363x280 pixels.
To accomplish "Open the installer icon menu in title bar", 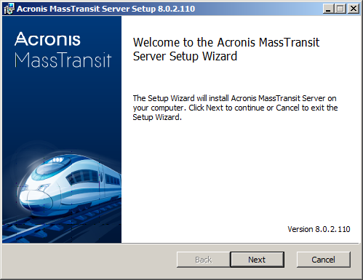I will click(x=9, y=9).
